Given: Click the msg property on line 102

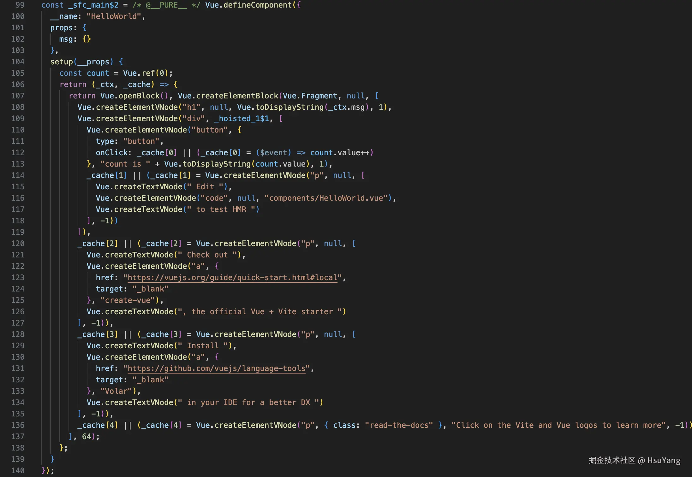Looking at the screenshot, I should coord(66,39).
